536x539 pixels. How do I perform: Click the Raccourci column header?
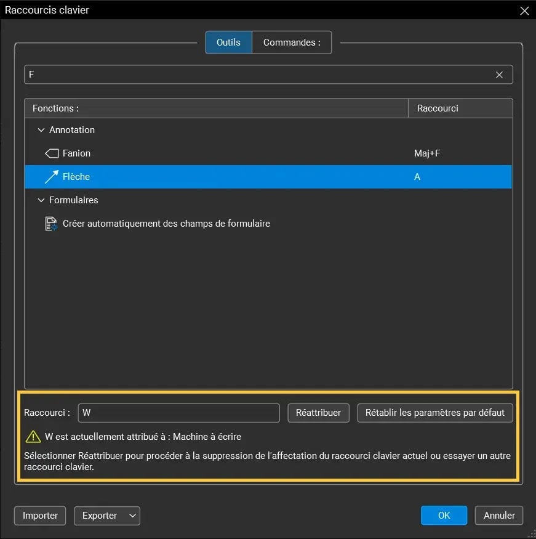[x=437, y=108]
